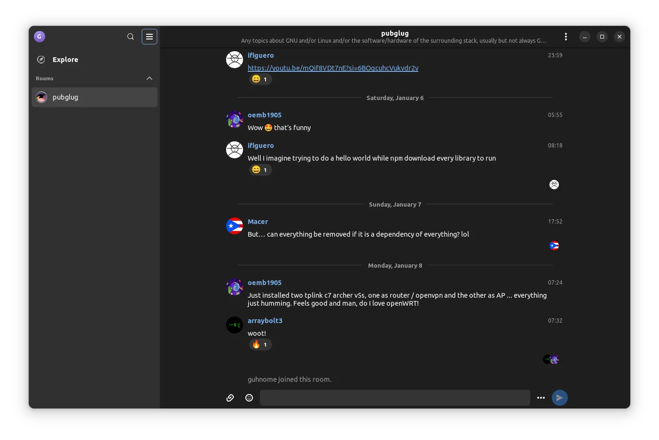Viewport: 659px width, 440px height.
Task: Open the youtu.be video link
Action: pyautogui.click(x=333, y=68)
